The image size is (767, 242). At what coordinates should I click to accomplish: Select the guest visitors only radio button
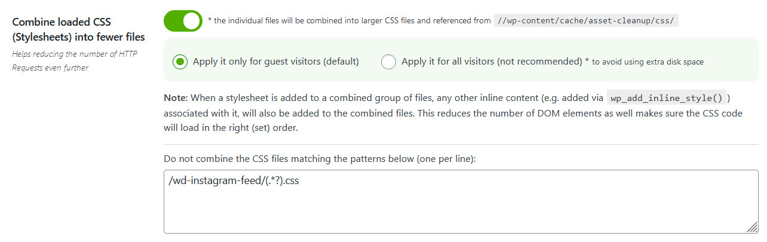click(180, 62)
